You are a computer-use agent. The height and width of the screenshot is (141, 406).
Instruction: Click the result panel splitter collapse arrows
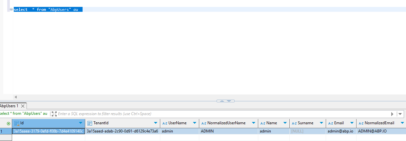(225, 101)
